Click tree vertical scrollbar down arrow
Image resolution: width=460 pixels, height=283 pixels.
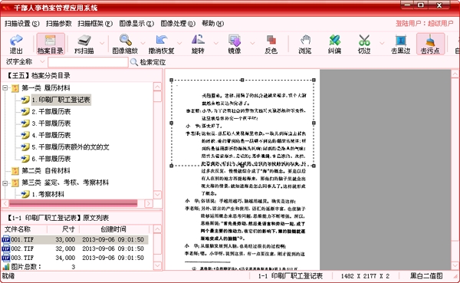click(x=157, y=195)
